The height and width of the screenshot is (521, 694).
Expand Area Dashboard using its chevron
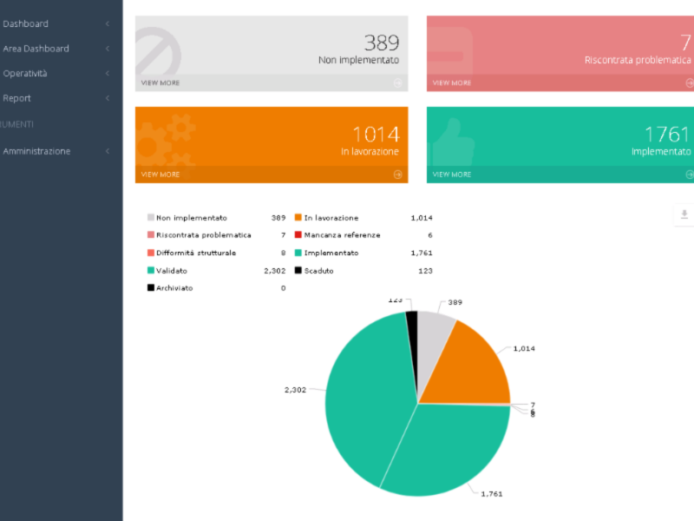(x=107, y=49)
